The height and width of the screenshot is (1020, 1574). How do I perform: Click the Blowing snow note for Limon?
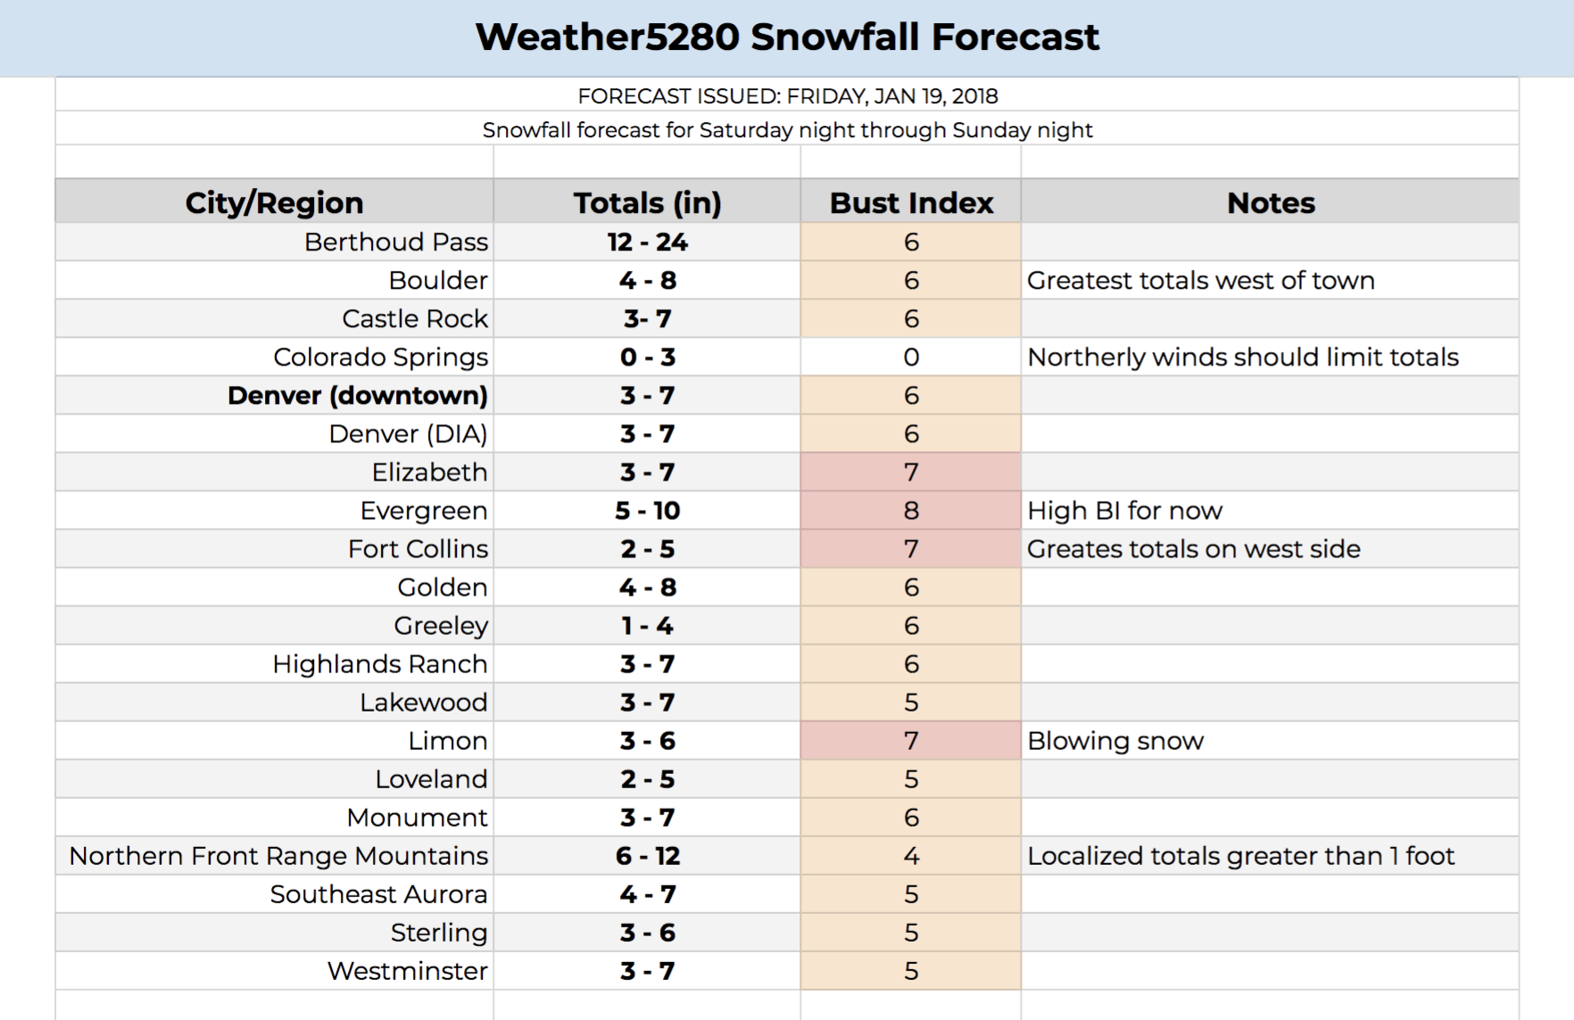(1115, 740)
